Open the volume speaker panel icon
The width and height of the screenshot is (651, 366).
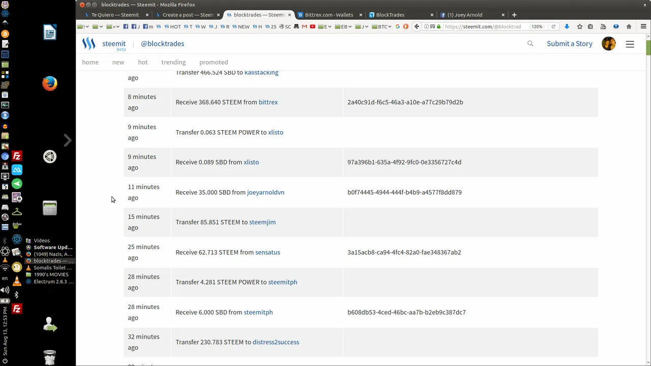point(5,290)
